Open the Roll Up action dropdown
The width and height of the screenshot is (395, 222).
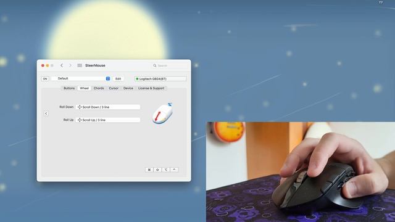point(108,120)
